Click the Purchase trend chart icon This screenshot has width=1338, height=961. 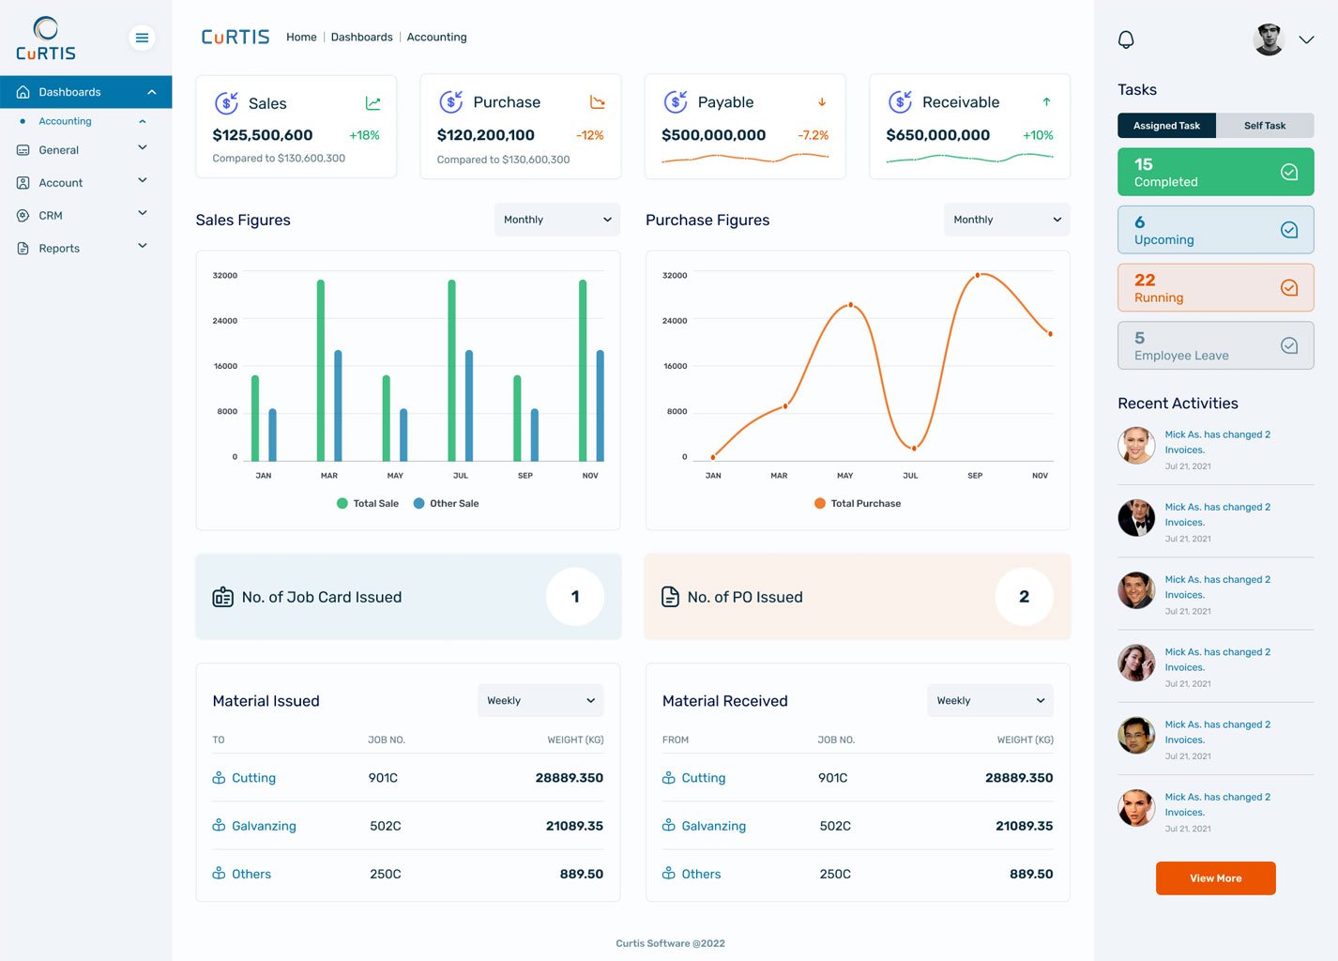597,101
